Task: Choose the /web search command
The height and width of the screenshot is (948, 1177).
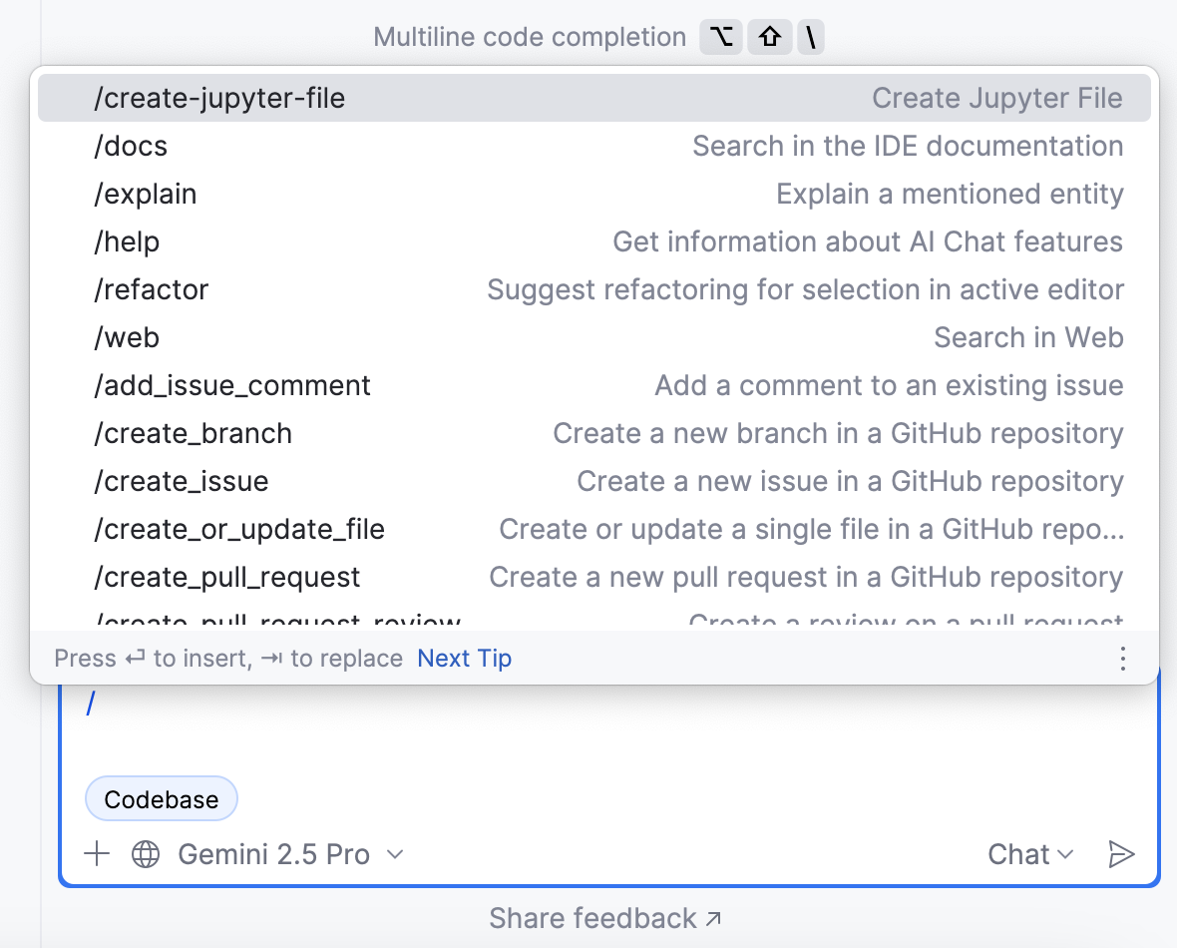Action: (x=127, y=337)
